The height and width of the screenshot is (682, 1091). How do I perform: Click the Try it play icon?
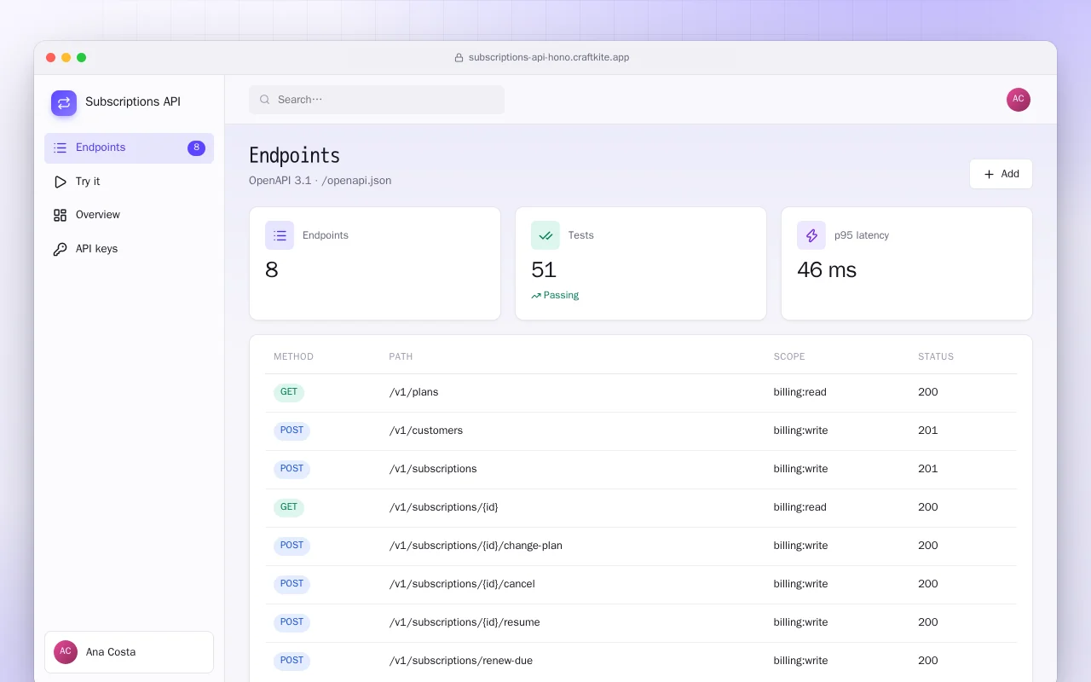(60, 182)
